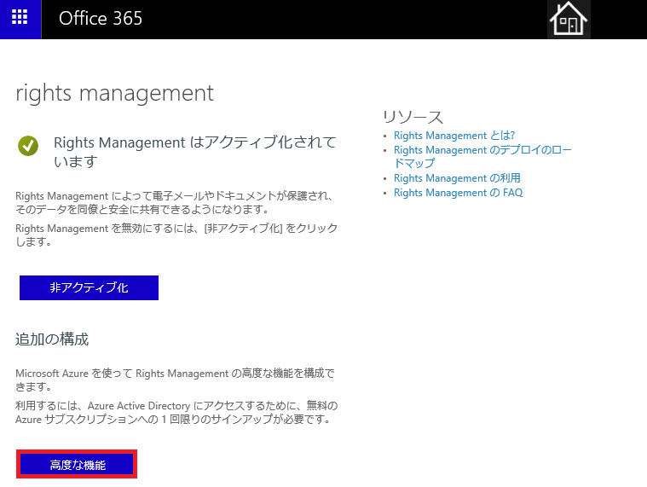Image resolution: width=647 pixels, height=487 pixels.
Task: Click the Rights Management はアクティブ化されています text
Action: 194,152
